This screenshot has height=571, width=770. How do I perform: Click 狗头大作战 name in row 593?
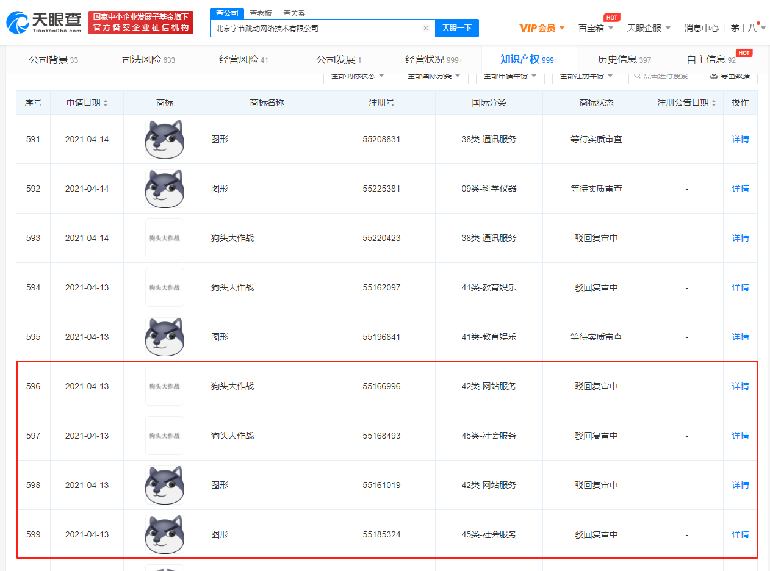click(232, 238)
